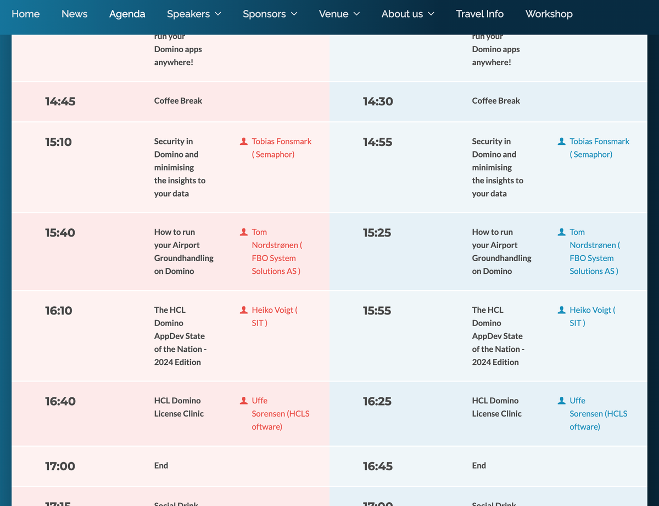The image size is (659, 506).
Task: Open blue Heiko Voigt (SIT) speaker link
Action: pyautogui.click(x=592, y=316)
